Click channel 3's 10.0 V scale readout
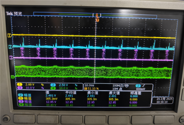This screenshot has width=184, height=125. click(x=30, y=88)
